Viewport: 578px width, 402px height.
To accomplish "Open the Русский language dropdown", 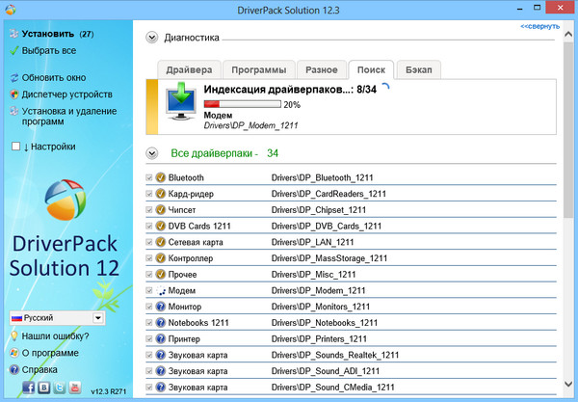I will pyautogui.click(x=98, y=318).
